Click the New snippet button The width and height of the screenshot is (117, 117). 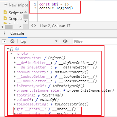(16, 5)
